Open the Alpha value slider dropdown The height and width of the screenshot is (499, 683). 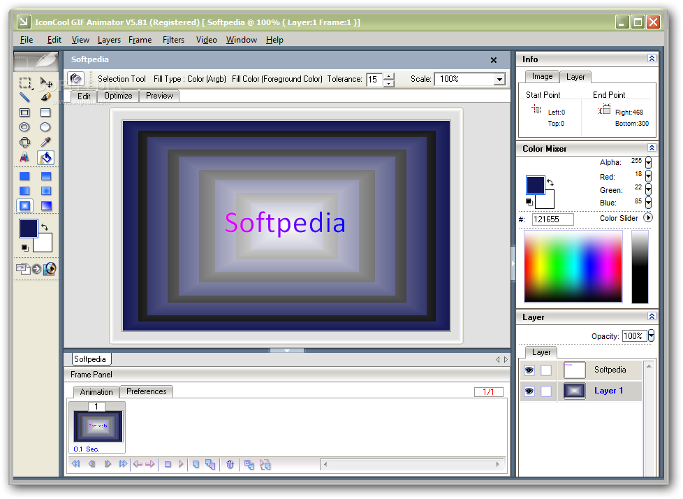(x=649, y=163)
